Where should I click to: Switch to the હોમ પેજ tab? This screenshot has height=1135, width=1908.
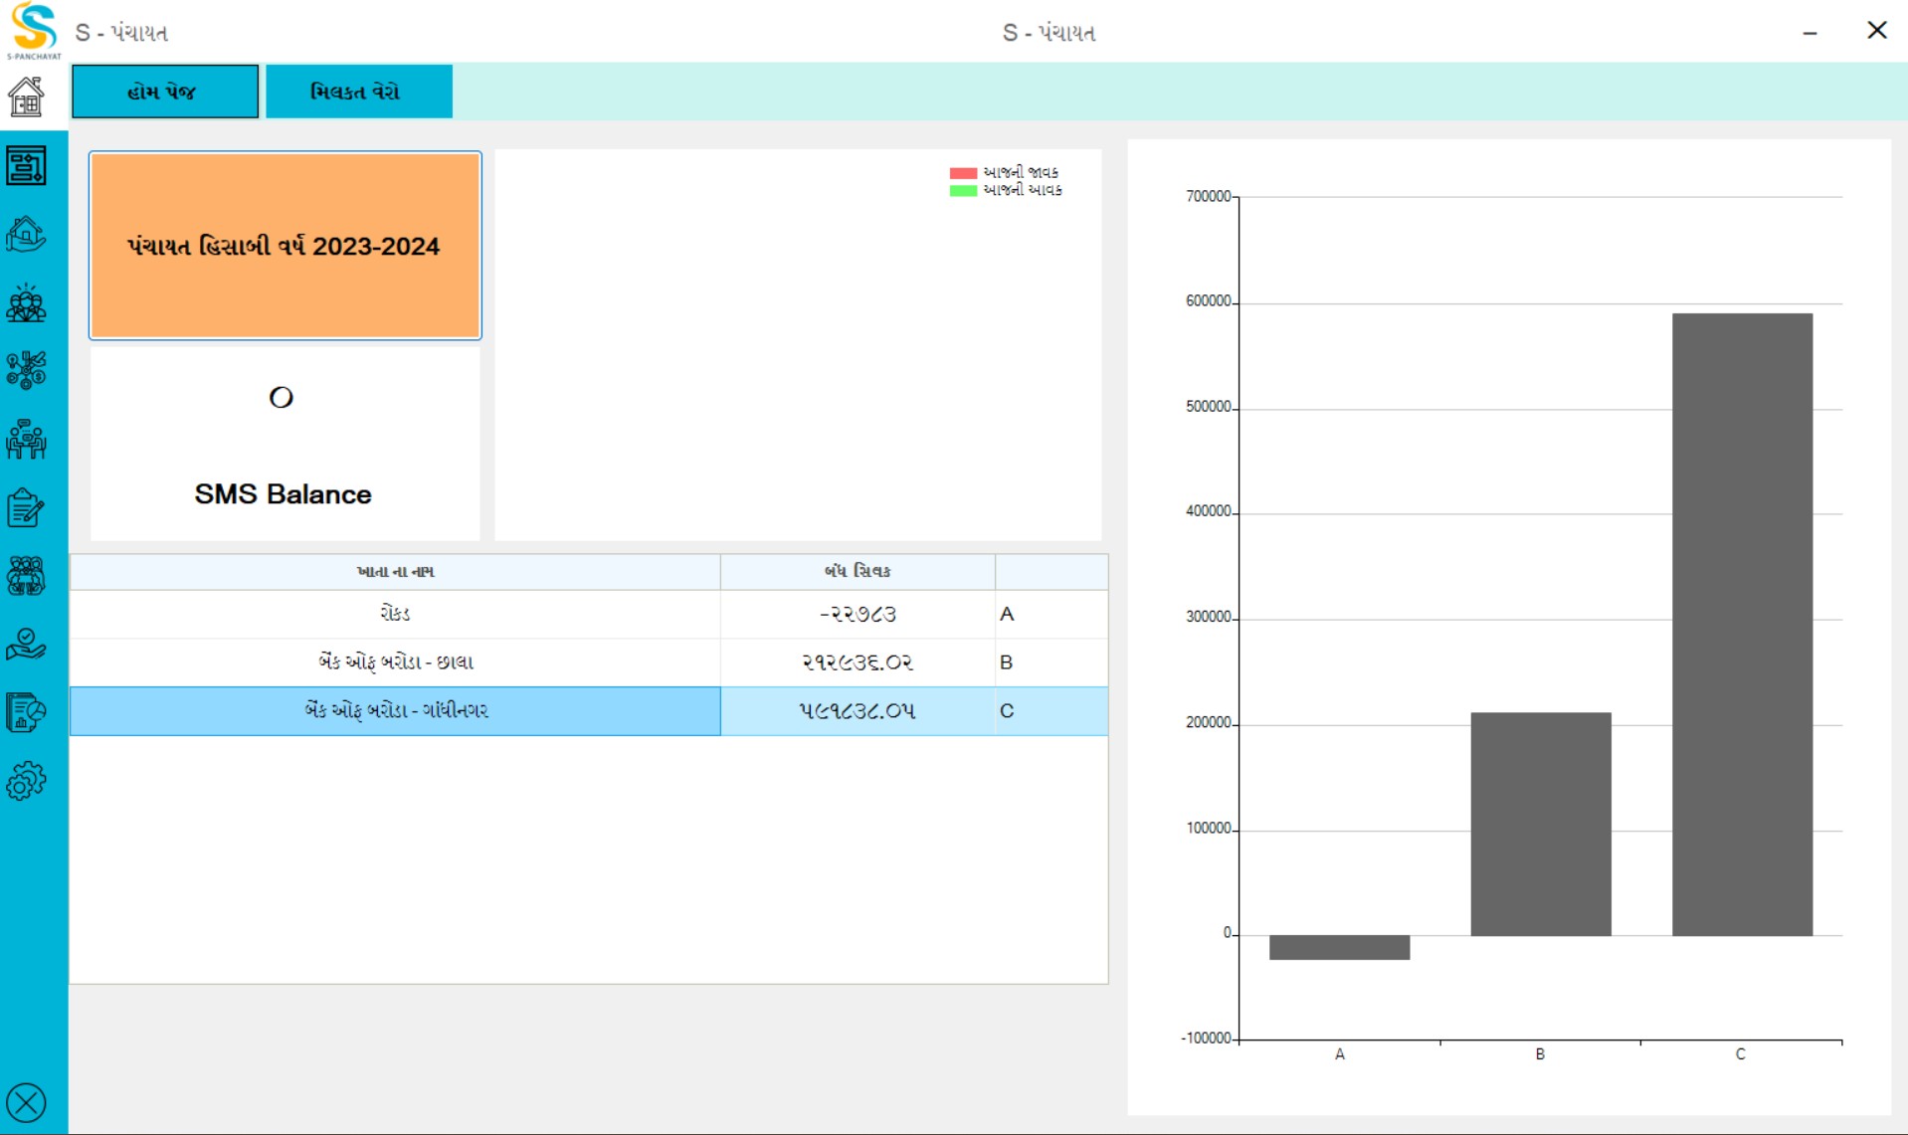point(165,92)
